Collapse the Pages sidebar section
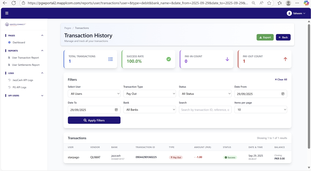The width and height of the screenshot is (311, 171). [42, 35]
